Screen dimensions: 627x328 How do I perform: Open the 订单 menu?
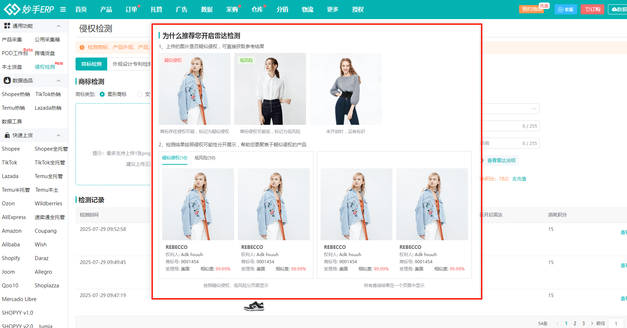131,9
